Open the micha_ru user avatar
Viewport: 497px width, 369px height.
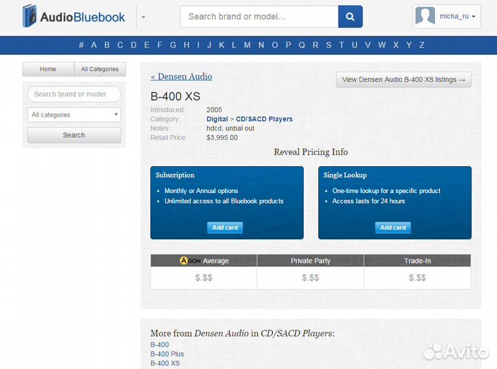(425, 16)
